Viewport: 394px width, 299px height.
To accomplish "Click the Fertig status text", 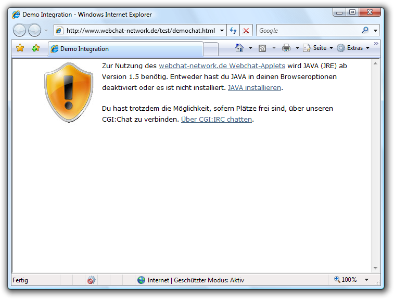I will coord(20,280).
